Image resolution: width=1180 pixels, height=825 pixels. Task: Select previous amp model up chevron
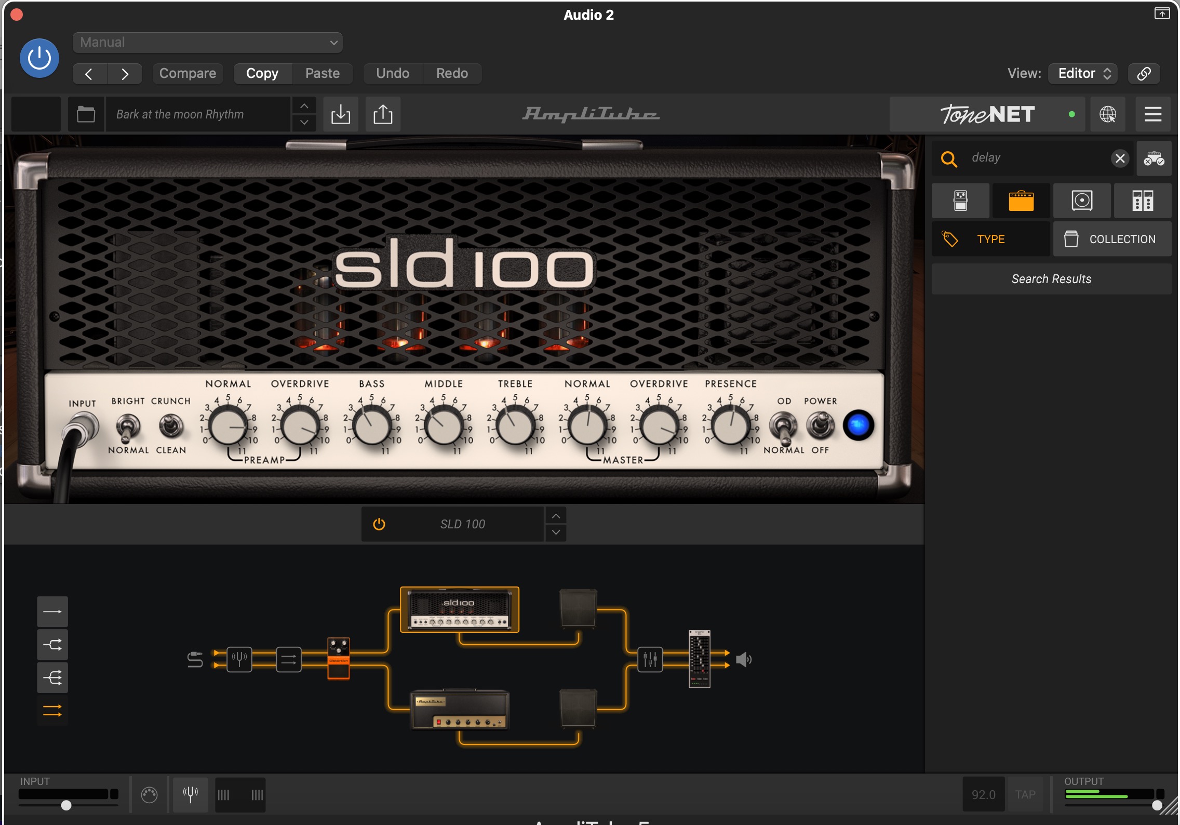click(556, 516)
